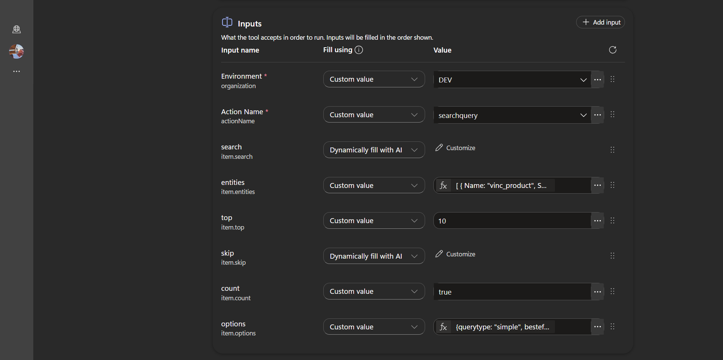Click Customize for the search input

coord(455,148)
